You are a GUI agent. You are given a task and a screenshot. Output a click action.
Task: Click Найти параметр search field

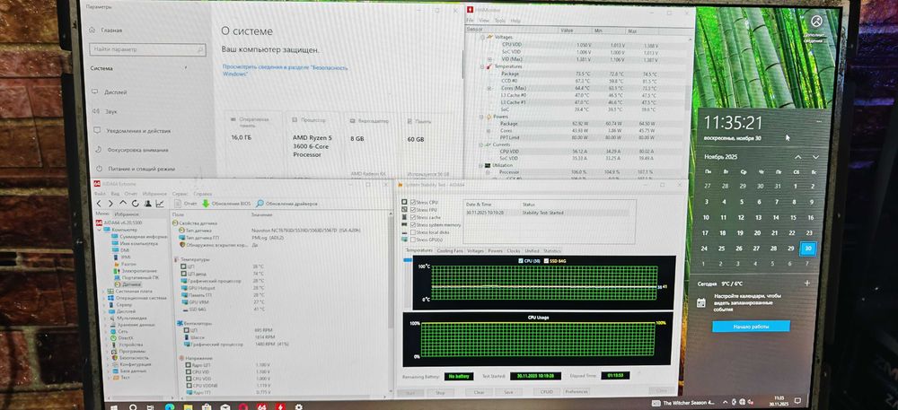pos(147,49)
